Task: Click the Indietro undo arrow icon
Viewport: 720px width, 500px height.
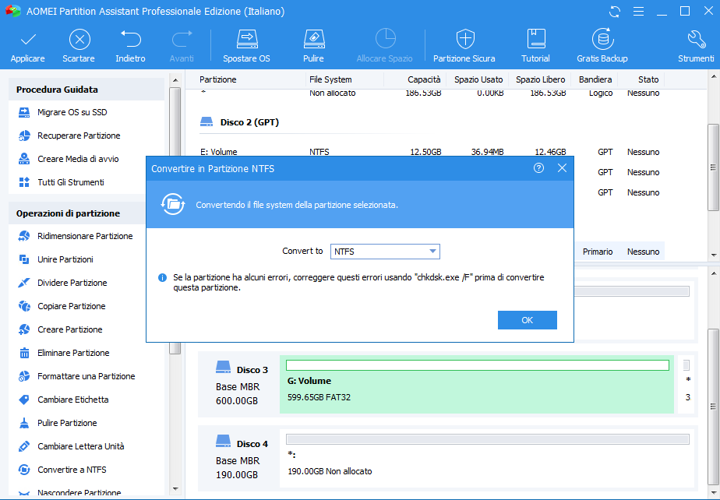Action: (131, 40)
